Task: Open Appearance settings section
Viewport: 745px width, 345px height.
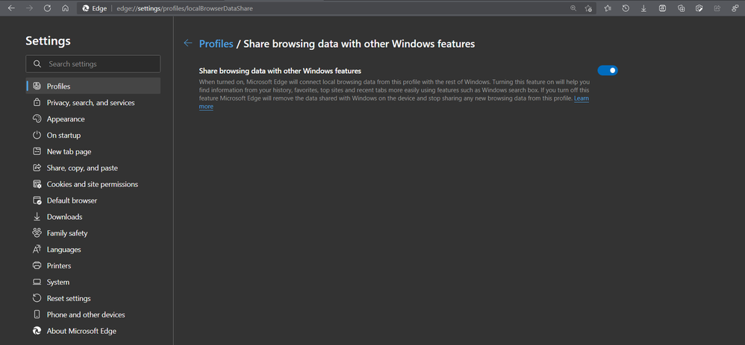Action: [93, 119]
